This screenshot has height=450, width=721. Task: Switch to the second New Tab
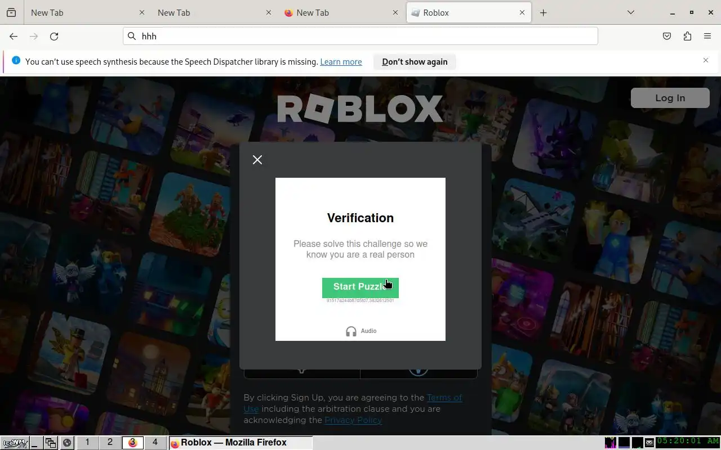(214, 12)
